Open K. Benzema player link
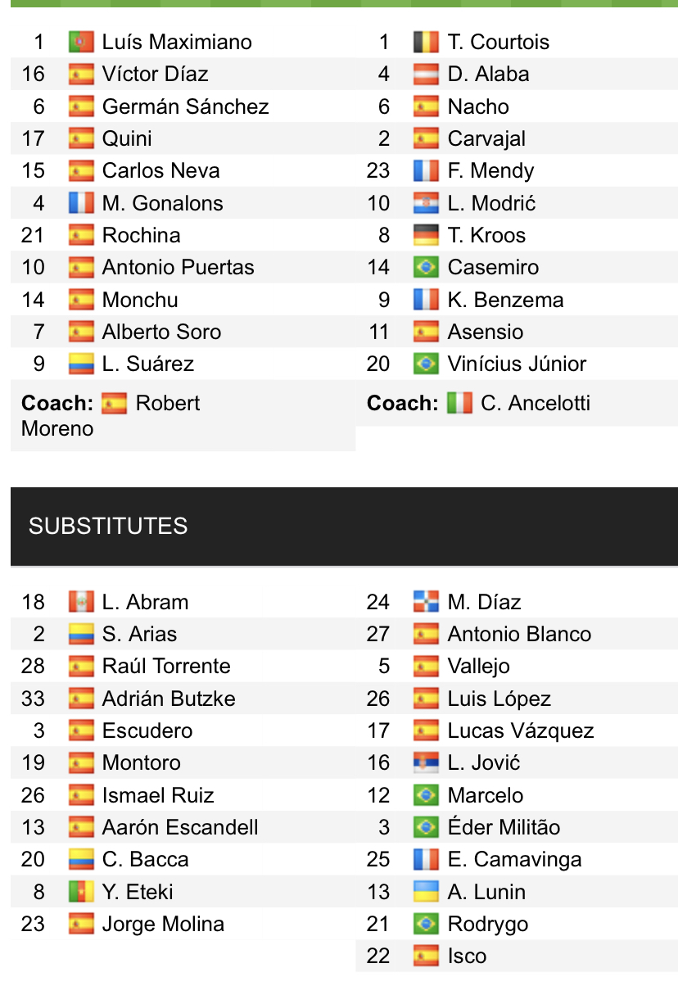Image resolution: width=678 pixels, height=986 pixels. 505,300
